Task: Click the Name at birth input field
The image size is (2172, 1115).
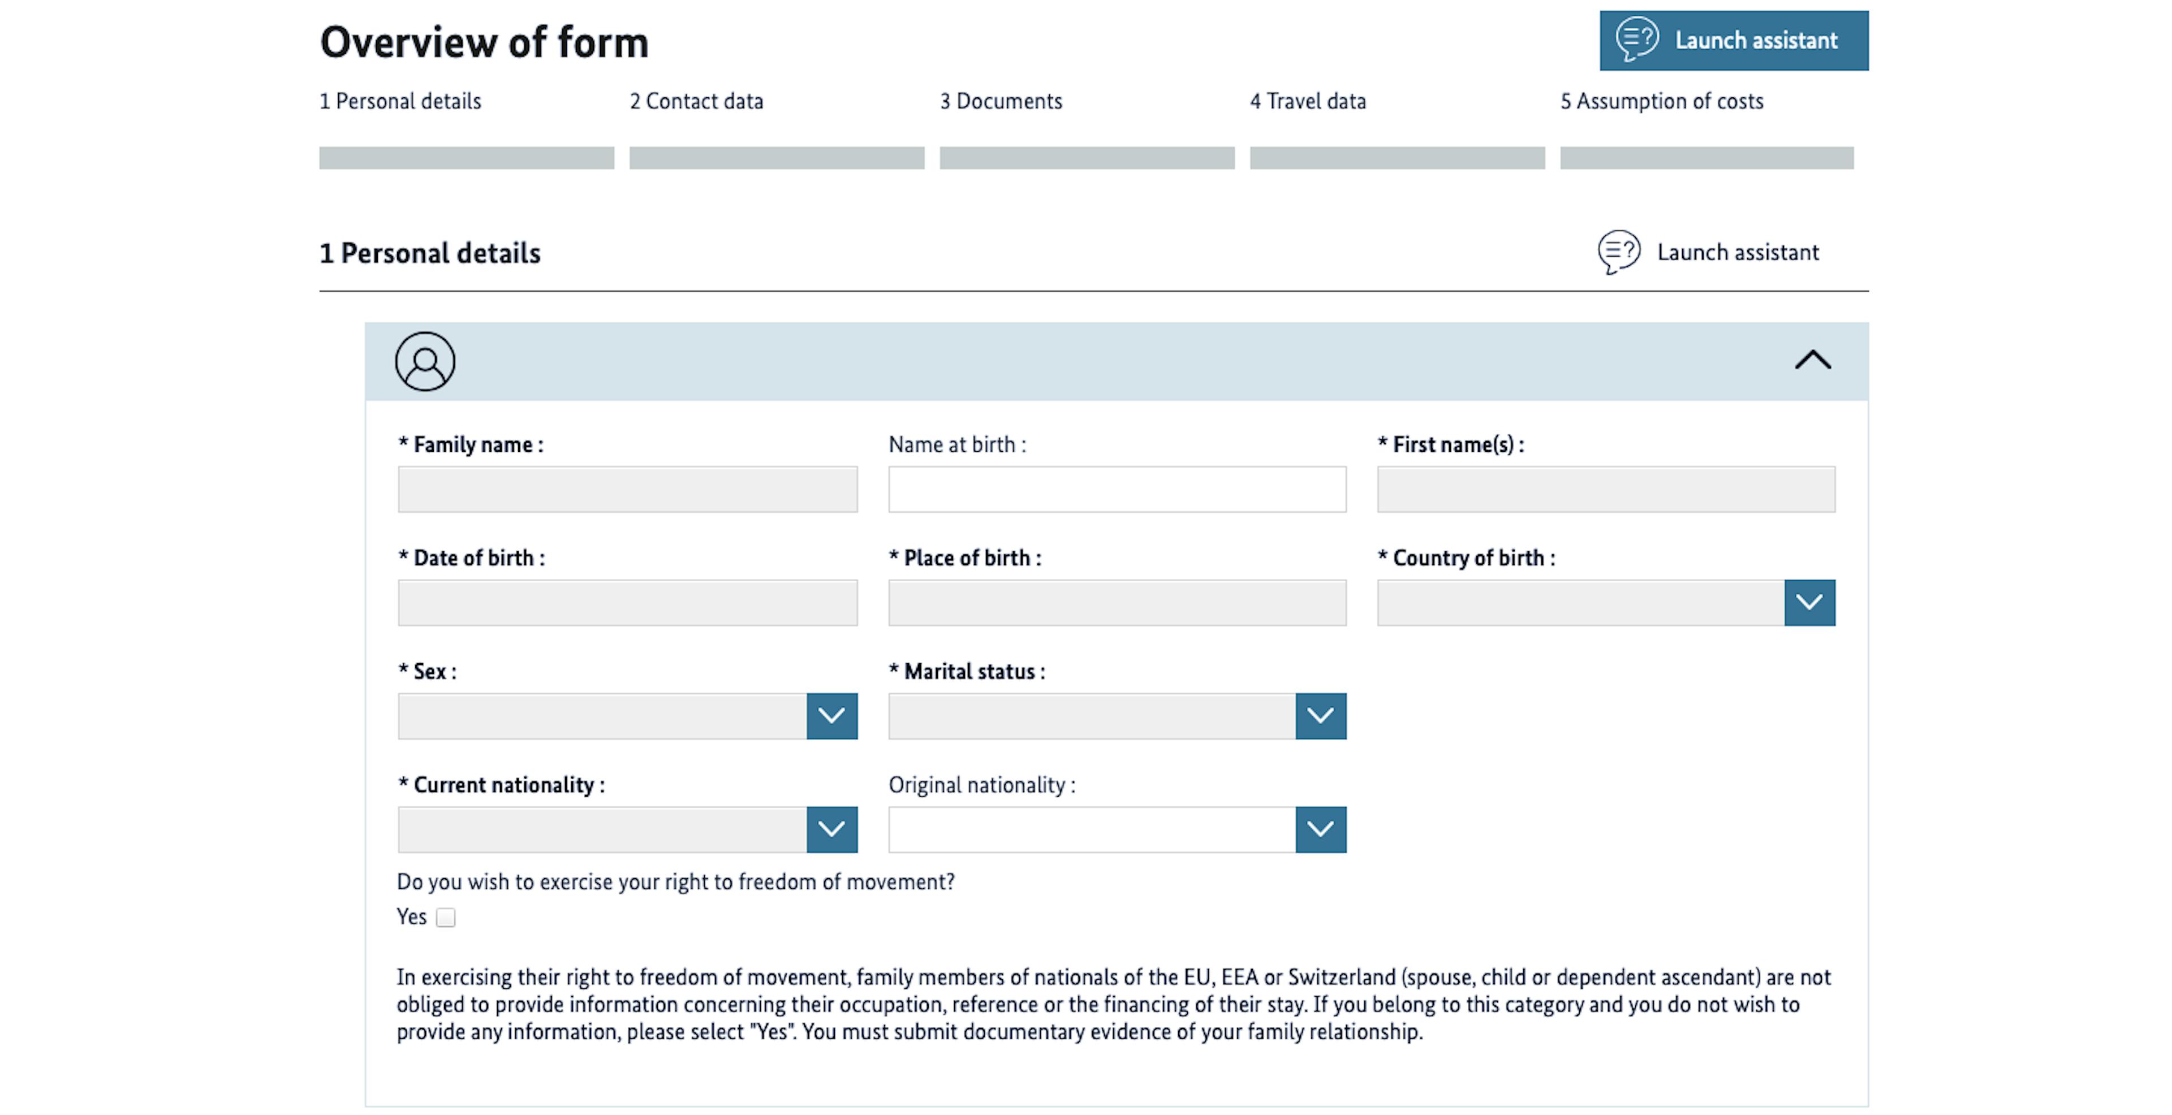Action: pyautogui.click(x=1117, y=489)
